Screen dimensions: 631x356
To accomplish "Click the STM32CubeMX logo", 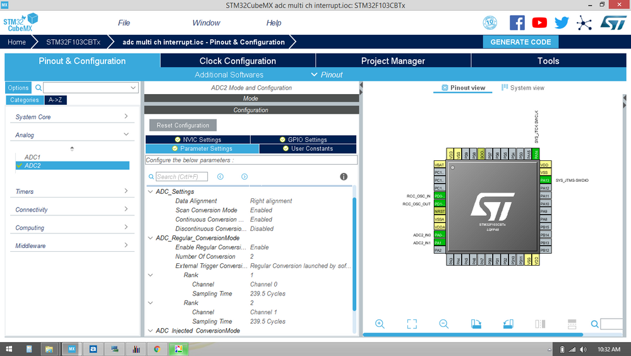I will point(20,23).
